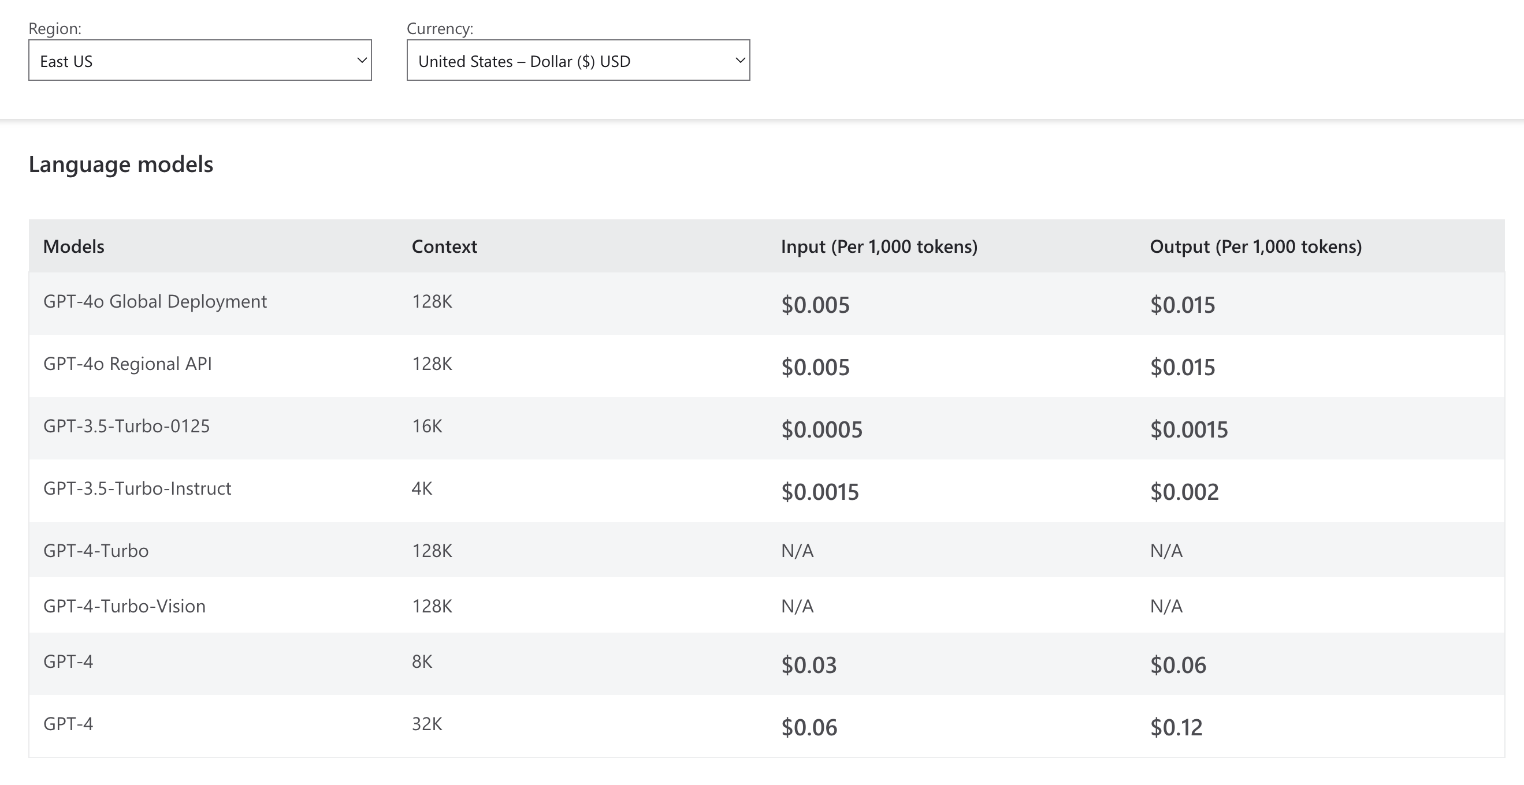Click the $0.0015 output price for GPT-3.5-Turbo-0125
Viewport: 1524px width, 785px height.
1188,430
